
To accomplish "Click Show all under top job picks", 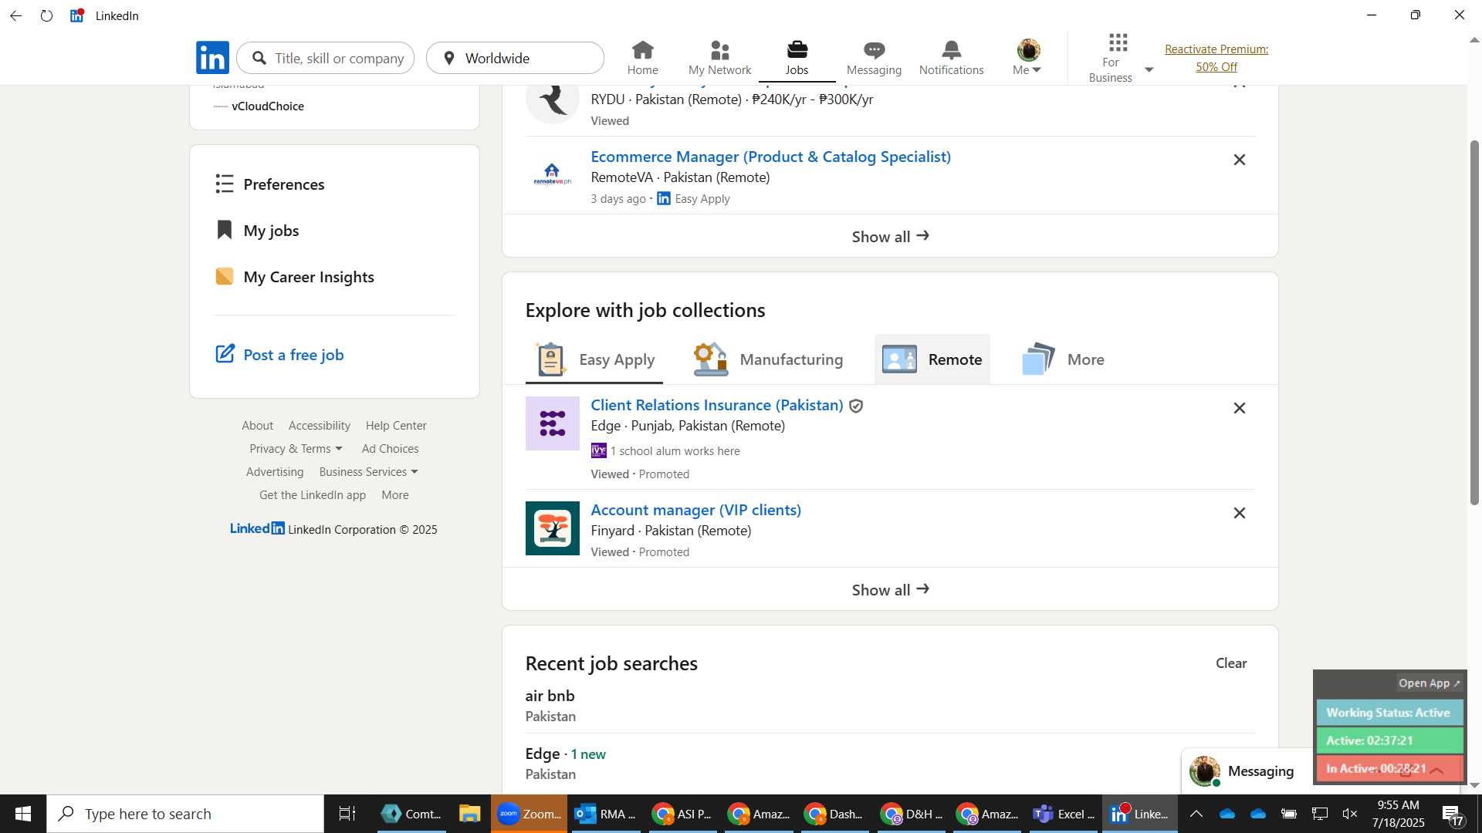I will tap(890, 236).
